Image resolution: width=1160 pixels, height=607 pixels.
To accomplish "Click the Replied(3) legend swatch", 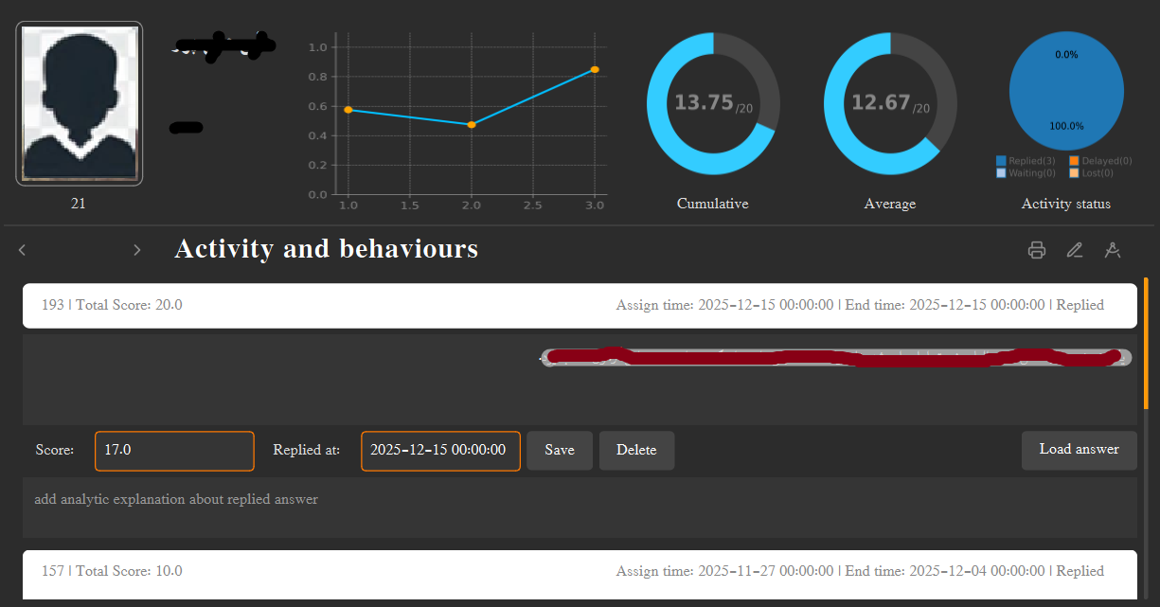I will [x=1001, y=161].
